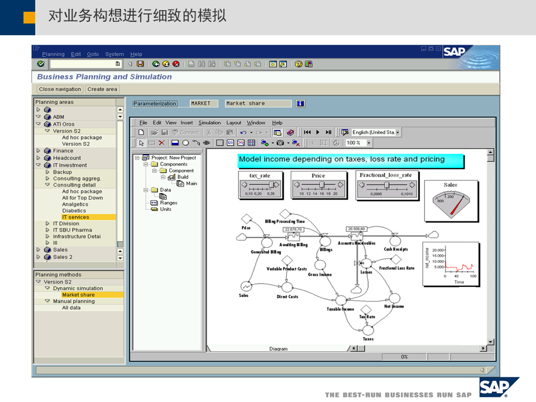Click the red Cancel icon

[176, 64]
